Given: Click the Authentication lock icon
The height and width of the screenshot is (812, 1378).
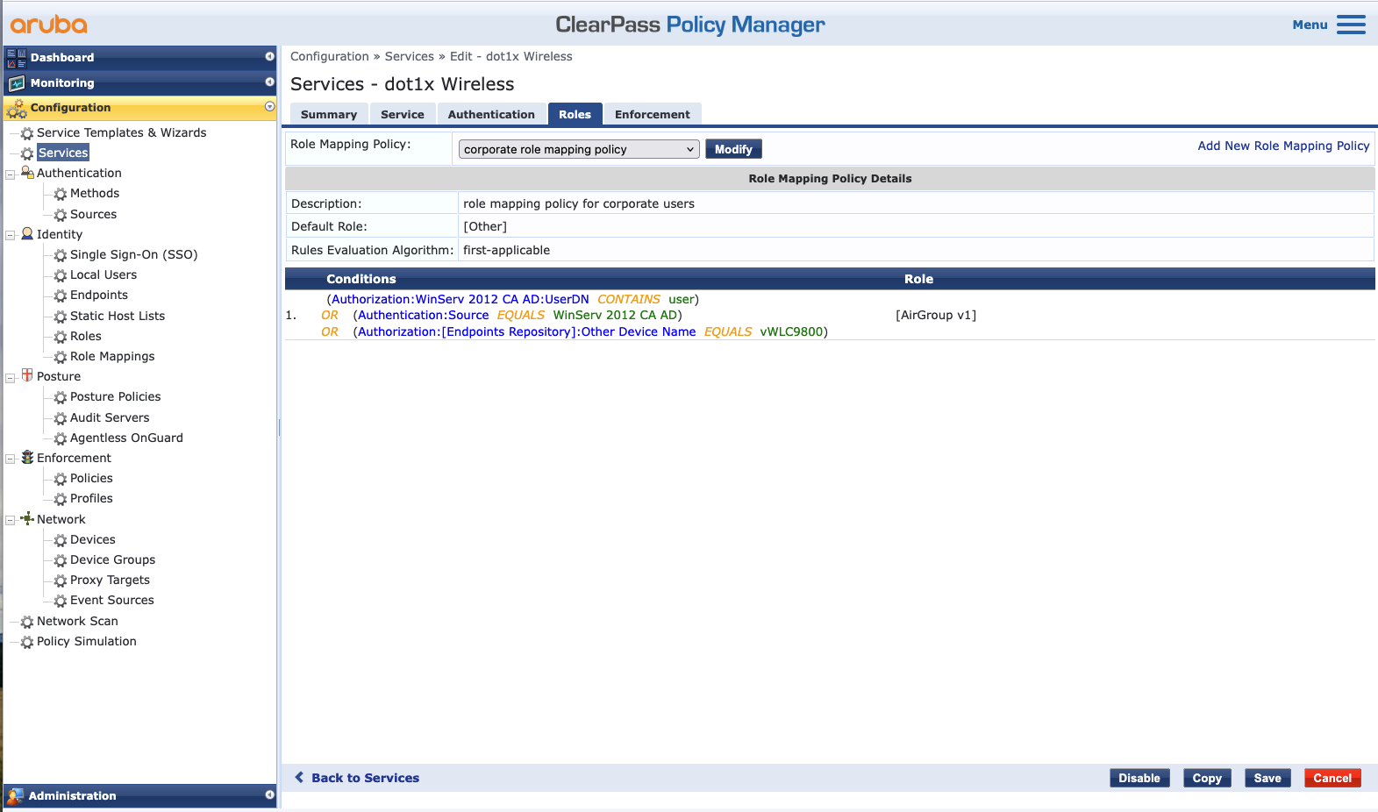Looking at the screenshot, I should [x=27, y=173].
